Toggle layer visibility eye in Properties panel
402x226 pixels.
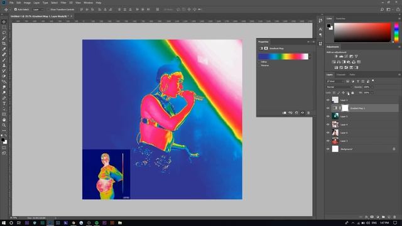pyautogui.click(x=303, y=113)
